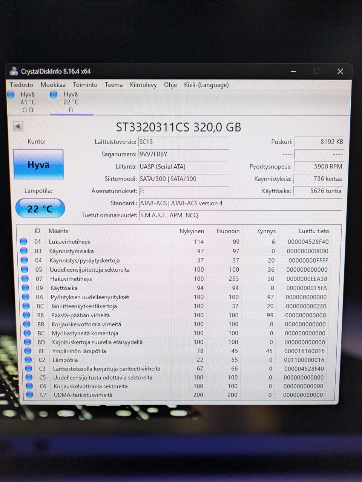Click raw value 0000000EEA38 in Hakuvirhetiheys row

307,279
